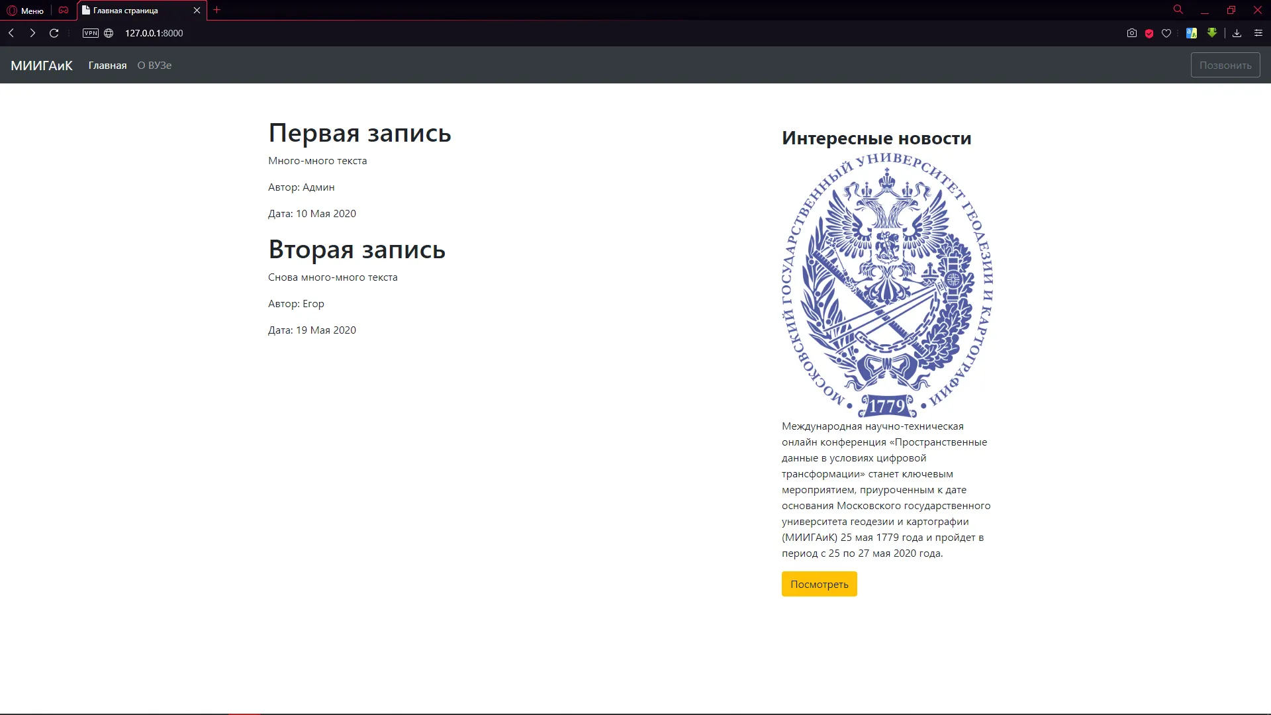Select the Главная страница tab
Screen dimensions: 1271x715
tap(132, 11)
